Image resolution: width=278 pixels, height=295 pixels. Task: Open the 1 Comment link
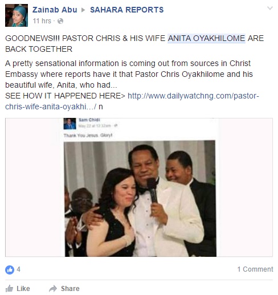pyautogui.click(x=255, y=269)
